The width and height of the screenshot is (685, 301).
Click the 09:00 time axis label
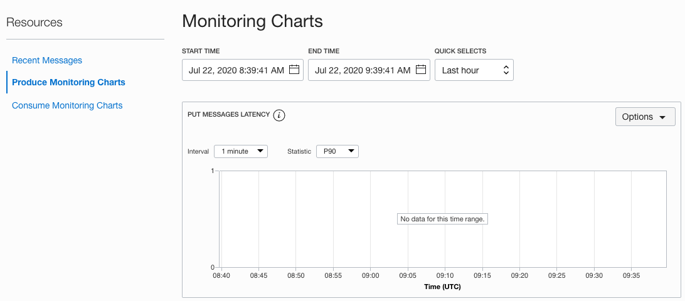coord(371,275)
